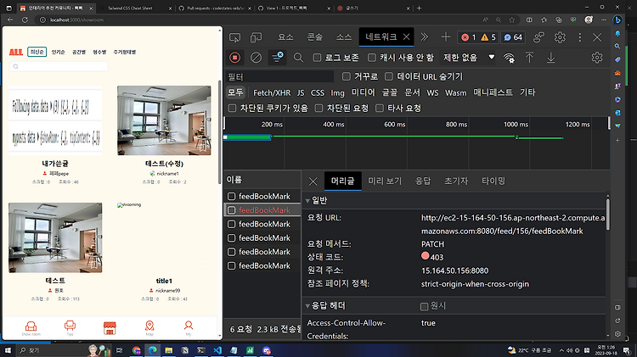Enable the log preserve checkbox

(x=317, y=58)
